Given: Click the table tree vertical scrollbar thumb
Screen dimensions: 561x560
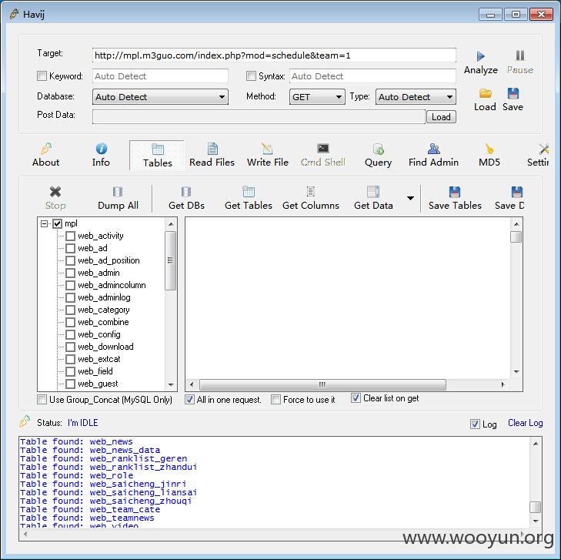Looking at the screenshot, I should click(x=170, y=260).
